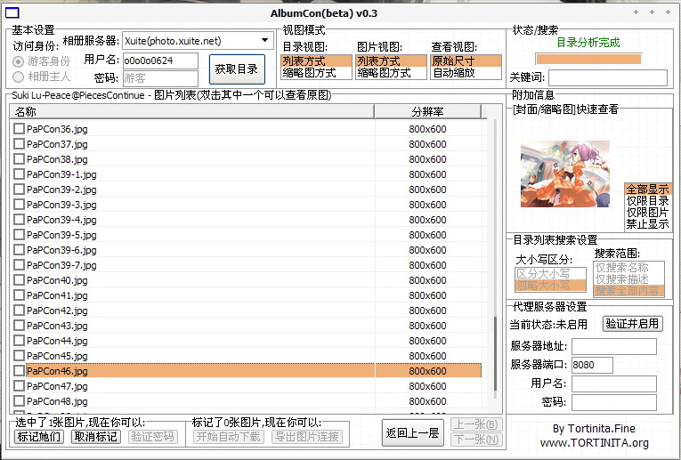Select 仅限目录 in quick view options

pos(647,201)
